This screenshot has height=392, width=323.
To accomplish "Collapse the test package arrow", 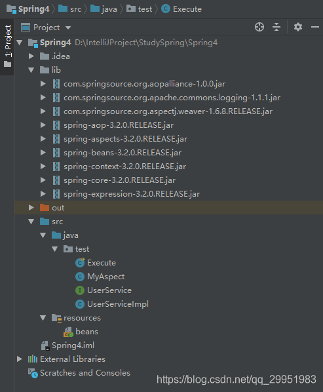I will click(55, 249).
